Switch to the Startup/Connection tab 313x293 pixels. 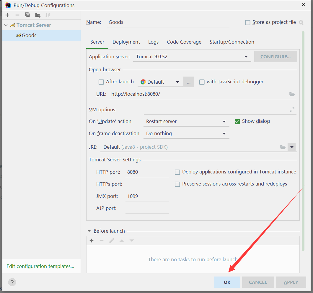[x=232, y=42]
